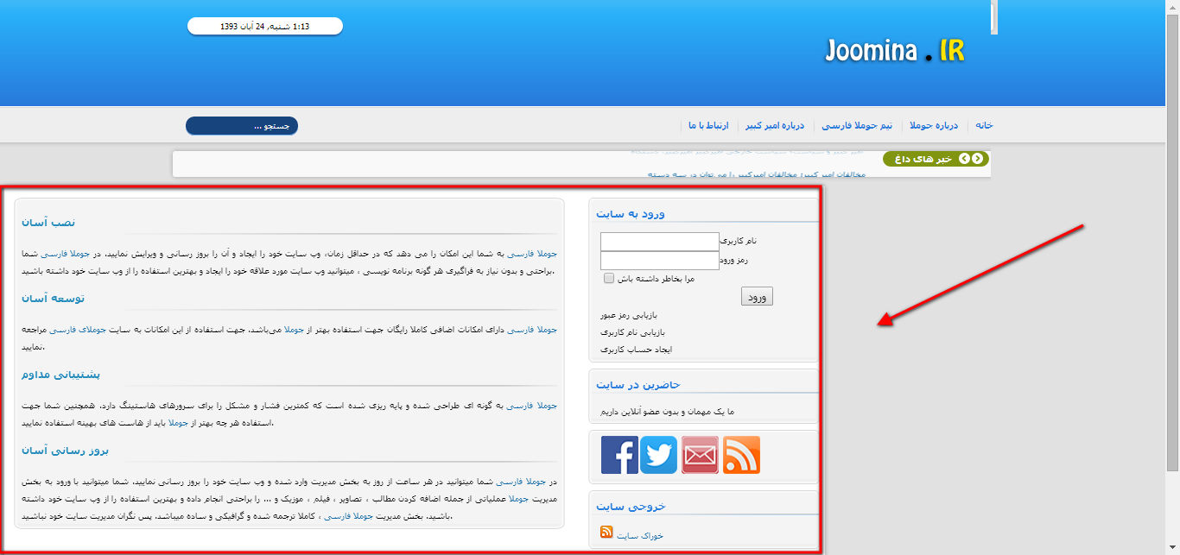
Task: Click the توسعه آسان article heading
Action: coord(54,299)
